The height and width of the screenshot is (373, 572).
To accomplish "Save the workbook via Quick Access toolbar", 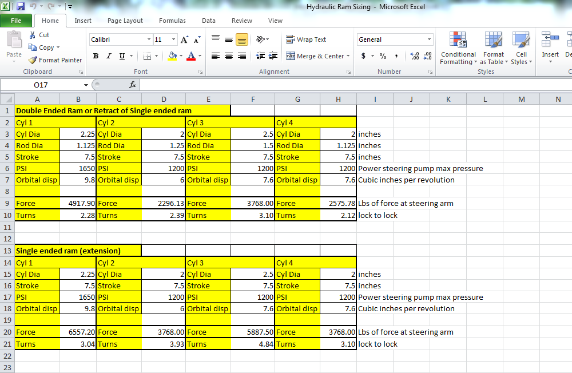I will (21, 6).
